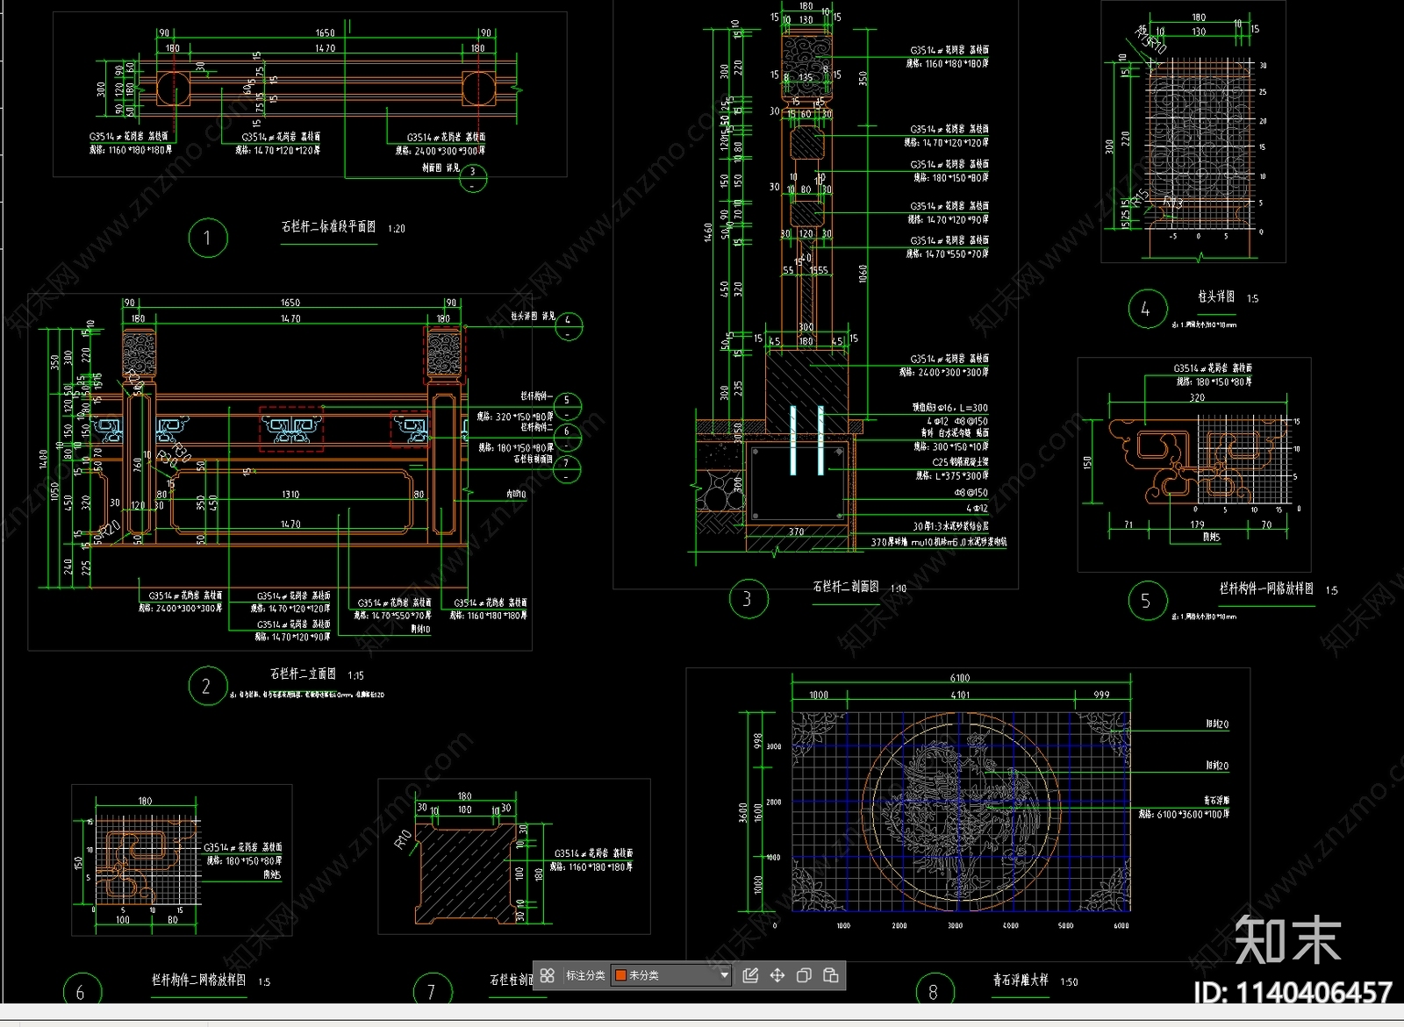Click the orange swatch beside 未分类

(x=620, y=975)
